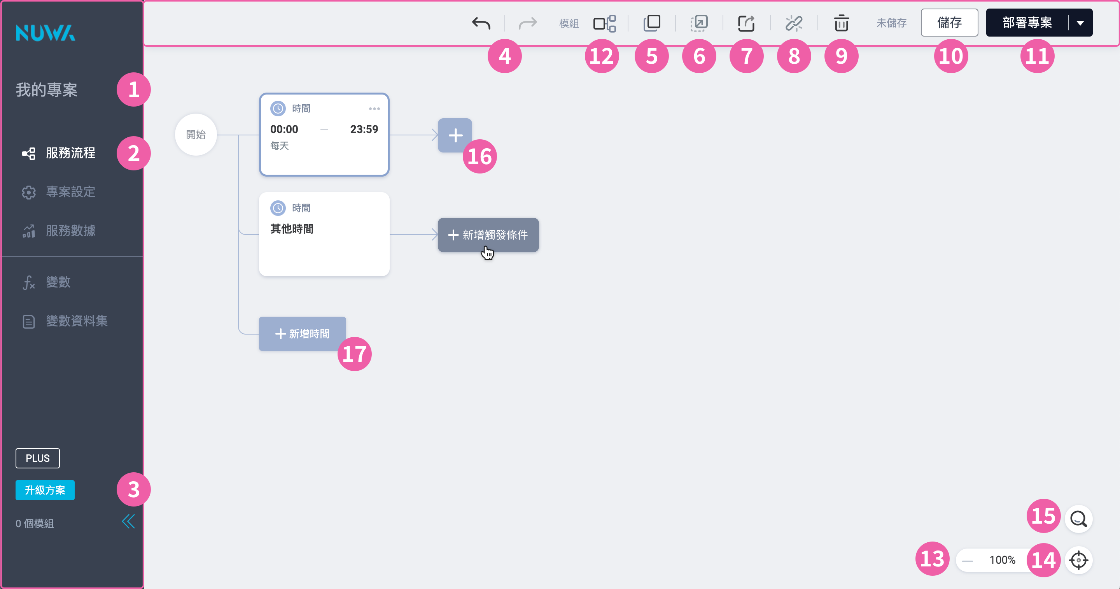Click the trash delete icon
This screenshot has width=1120, height=589.
[841, 23]
